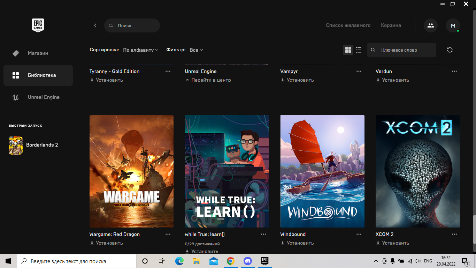Open Microsoft Edge from the taskbar
This screenshot has width=476, height=268.
(179, 261)
